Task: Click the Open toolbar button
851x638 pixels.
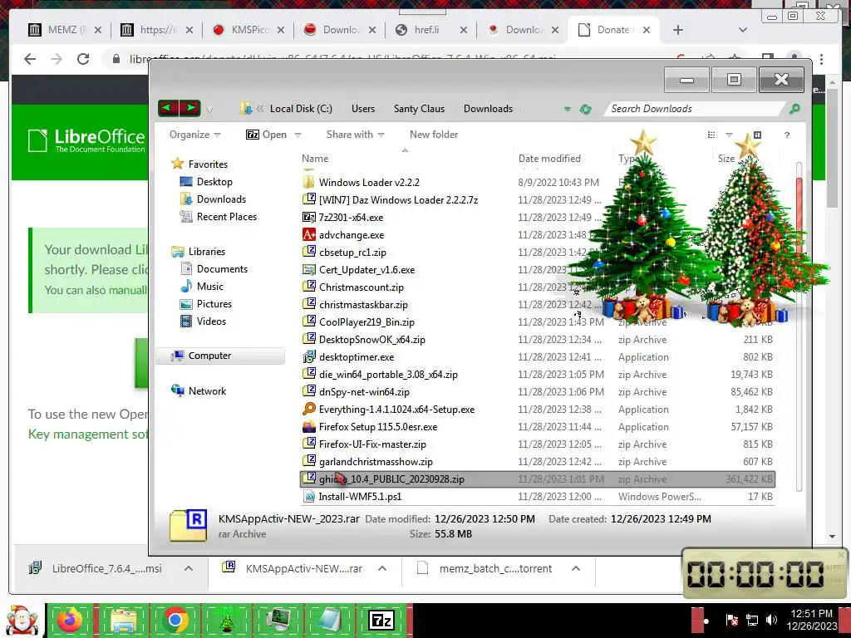Action: (267, 135)
